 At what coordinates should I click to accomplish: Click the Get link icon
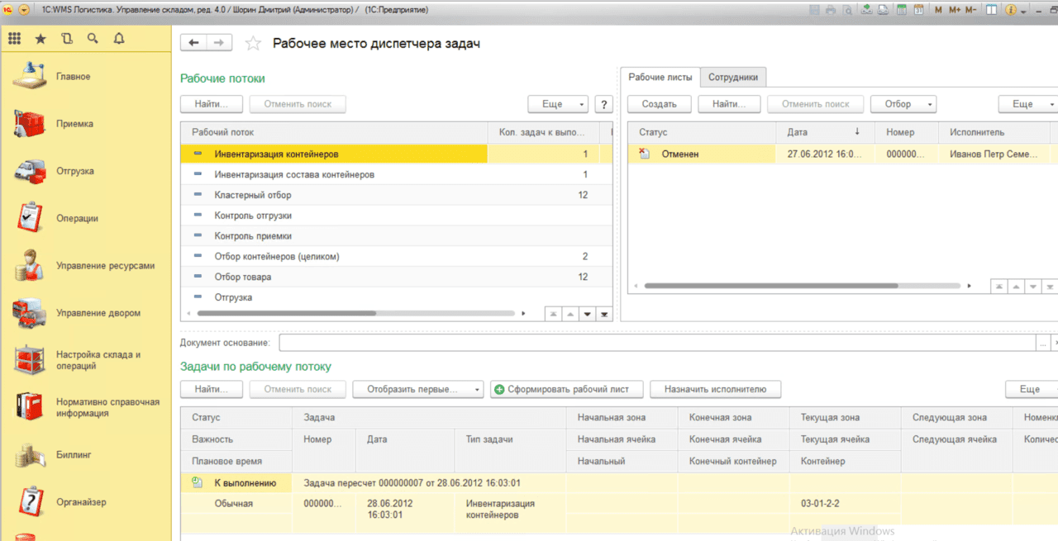click(x=883, y=10)
